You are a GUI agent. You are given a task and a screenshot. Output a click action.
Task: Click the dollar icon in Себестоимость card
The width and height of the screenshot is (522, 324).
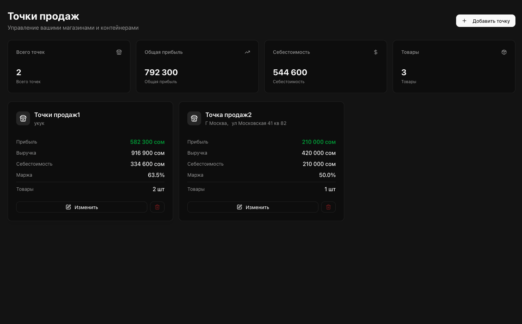(x=376, y=52)
